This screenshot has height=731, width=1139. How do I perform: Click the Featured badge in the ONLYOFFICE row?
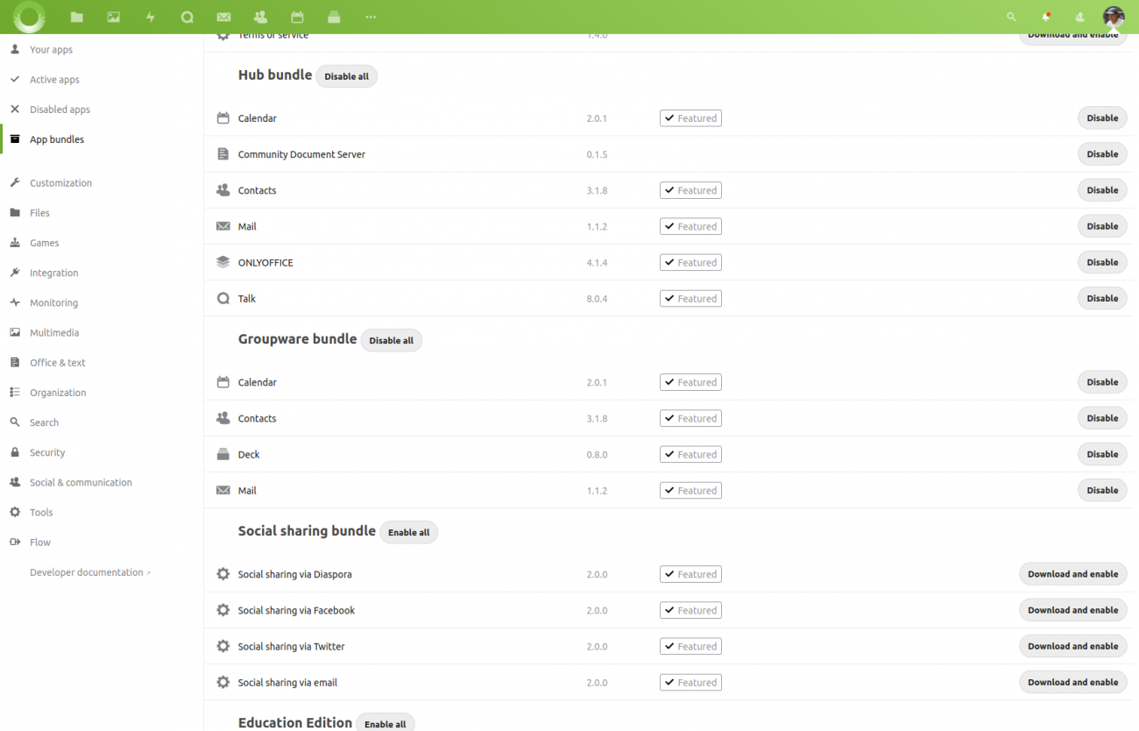click(x=690, y=262)
